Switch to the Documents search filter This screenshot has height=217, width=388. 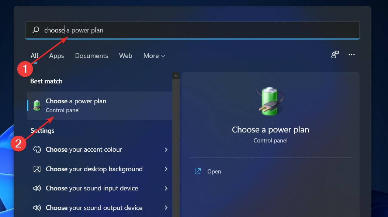pos(91,55)
